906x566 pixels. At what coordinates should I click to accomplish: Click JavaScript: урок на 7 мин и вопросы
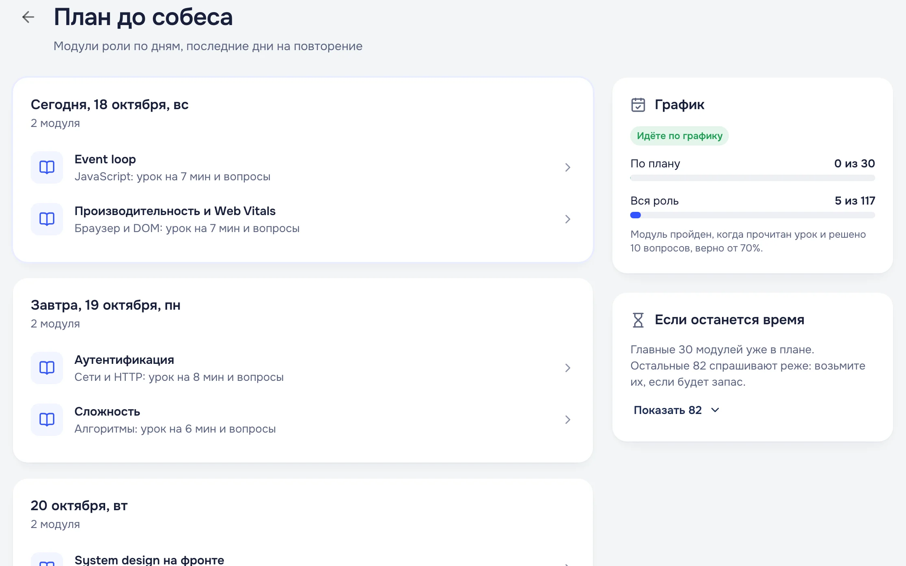(x=172, y=177)
